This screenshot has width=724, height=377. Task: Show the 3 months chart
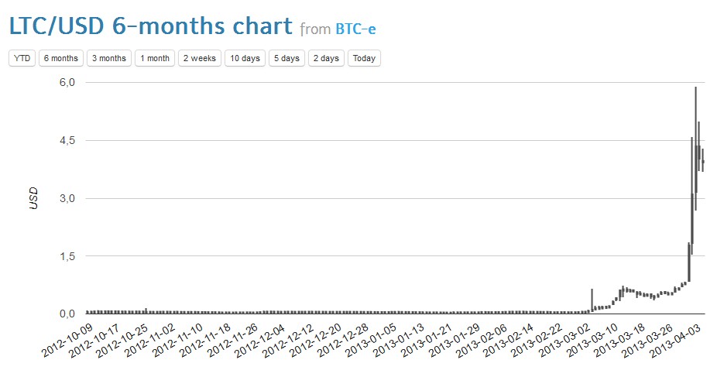[x=108, y=59]
